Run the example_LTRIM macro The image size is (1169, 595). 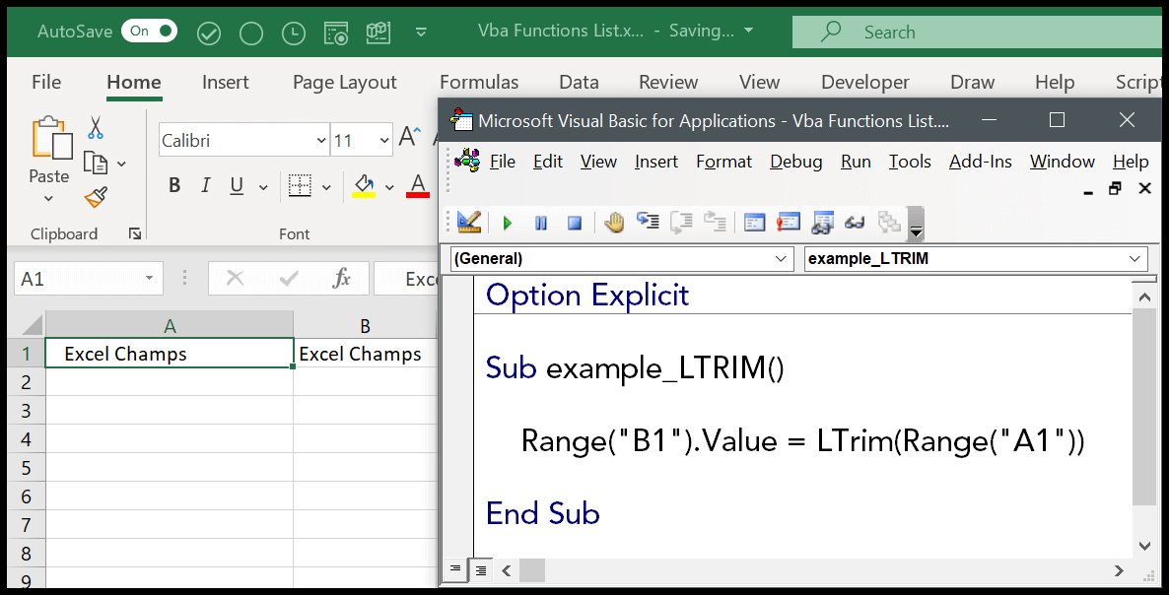pos(507,223)
